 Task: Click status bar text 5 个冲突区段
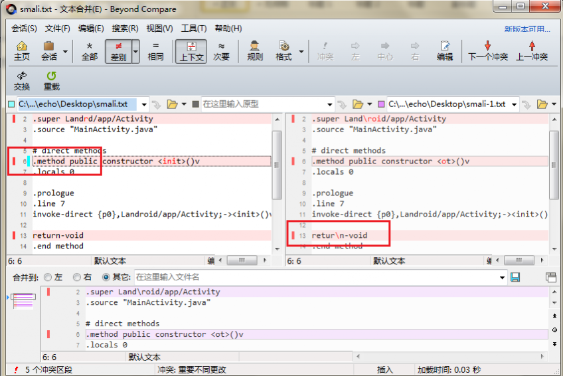(x=48, y=370)
